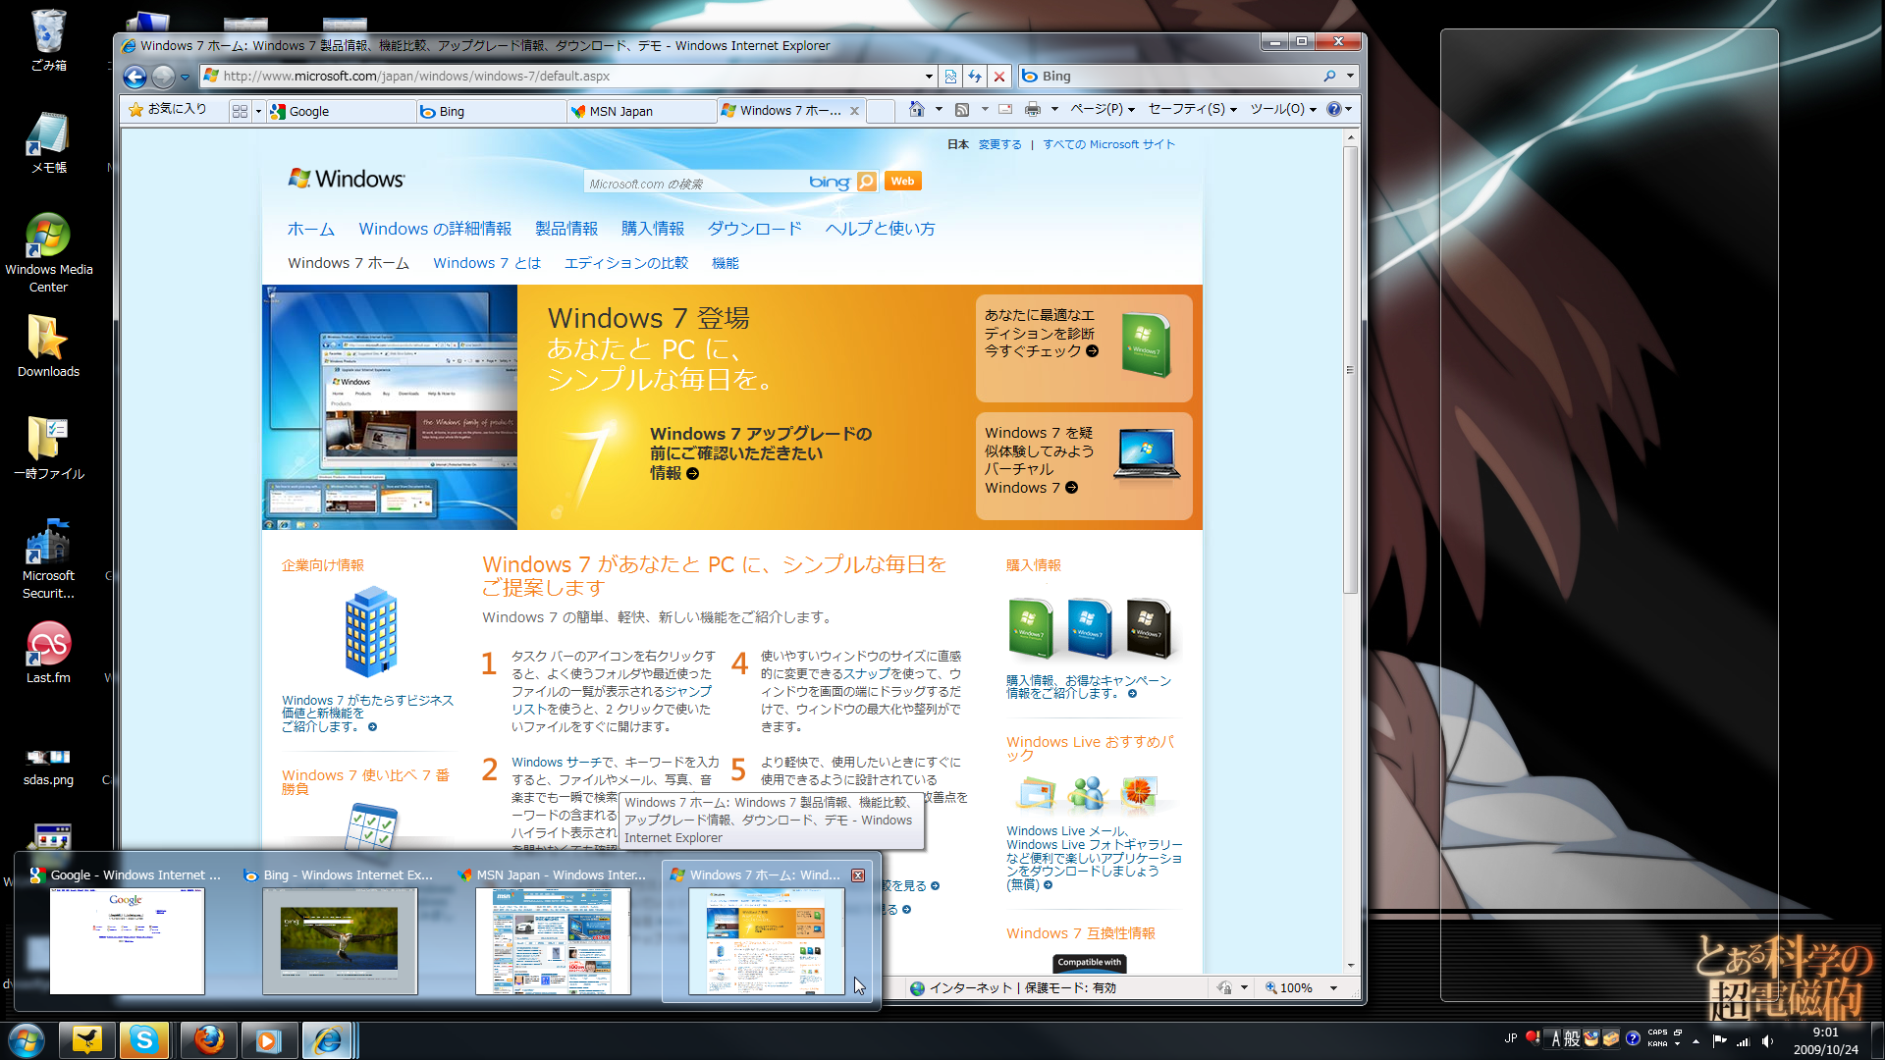Open the Windows Media Center desktop icon

48,253
